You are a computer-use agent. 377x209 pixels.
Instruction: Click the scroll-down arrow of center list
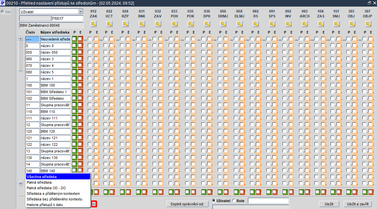(20, 184)
